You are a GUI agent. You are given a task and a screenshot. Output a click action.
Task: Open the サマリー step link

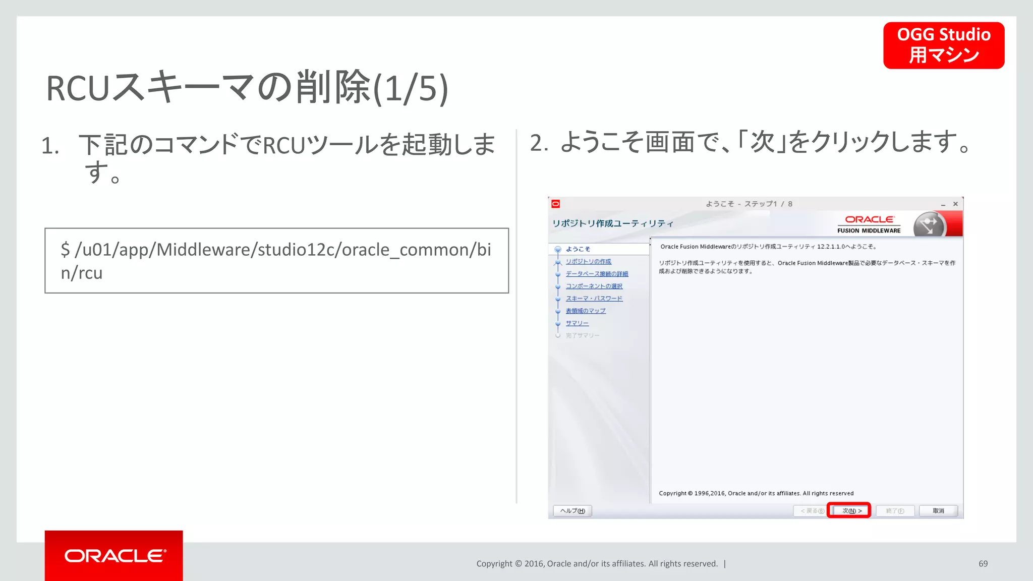coord(577,323)
